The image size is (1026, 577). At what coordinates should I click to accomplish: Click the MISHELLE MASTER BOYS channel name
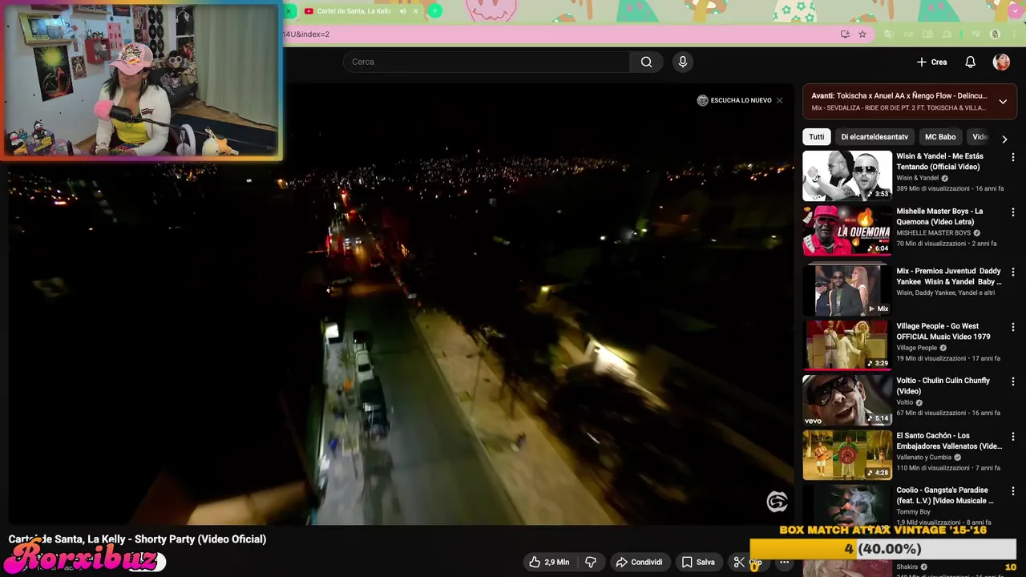pos(933,233)
